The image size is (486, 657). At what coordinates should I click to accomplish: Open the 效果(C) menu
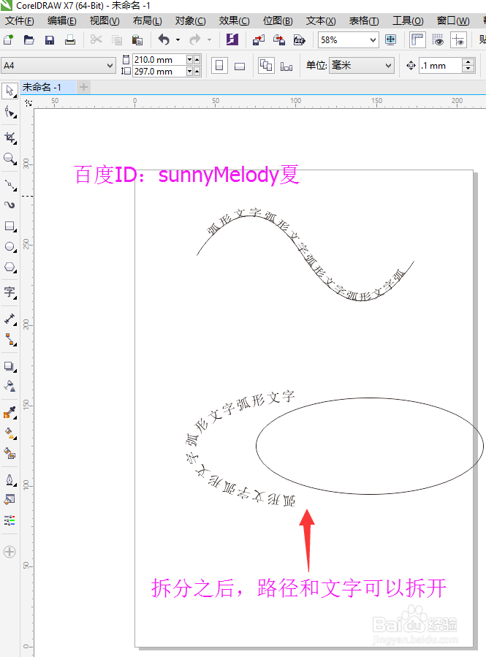click(234, 20)
